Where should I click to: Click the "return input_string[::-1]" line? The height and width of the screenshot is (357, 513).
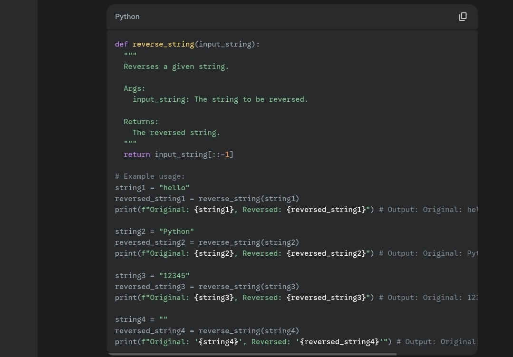point(178,154)
